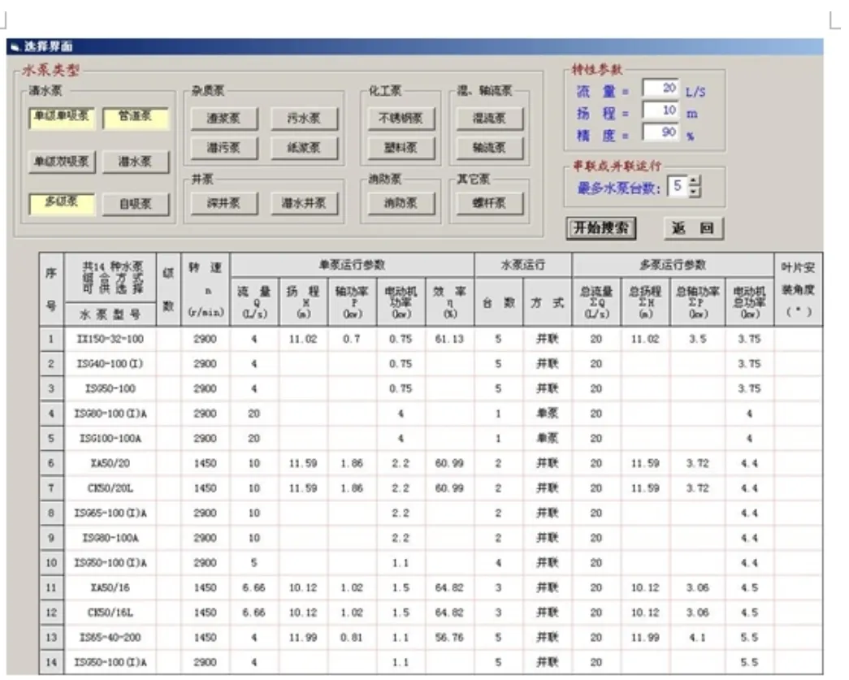Select row 13 model IS65-40-200
The width and height of the screenshot is (849, 680).
coord(110,638)
